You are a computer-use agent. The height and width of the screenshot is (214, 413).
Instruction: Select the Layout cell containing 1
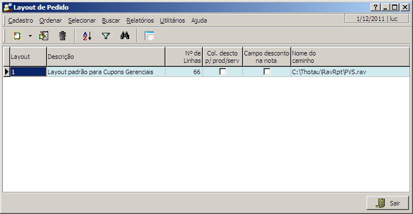pyautogui.click(x=28, y=72)
